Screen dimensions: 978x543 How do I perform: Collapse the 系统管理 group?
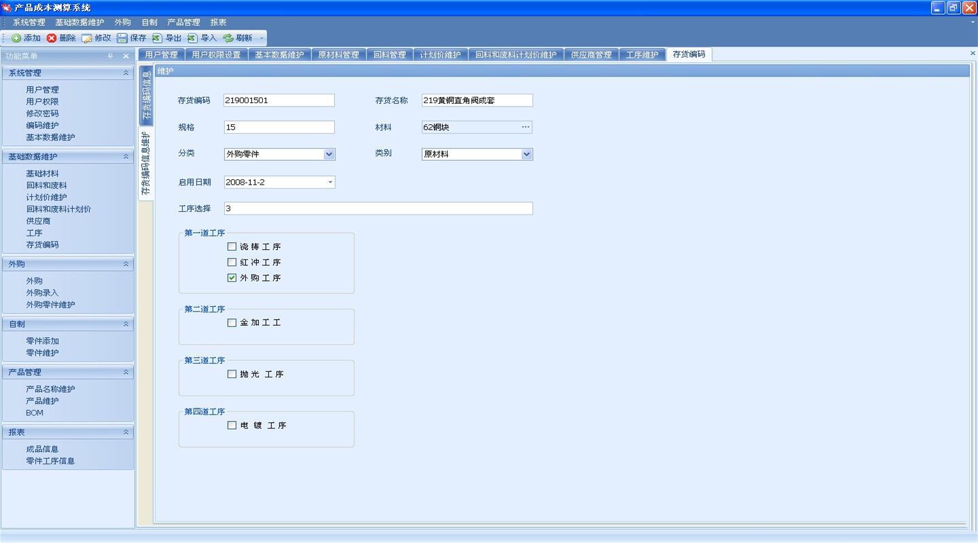point(126,73)
